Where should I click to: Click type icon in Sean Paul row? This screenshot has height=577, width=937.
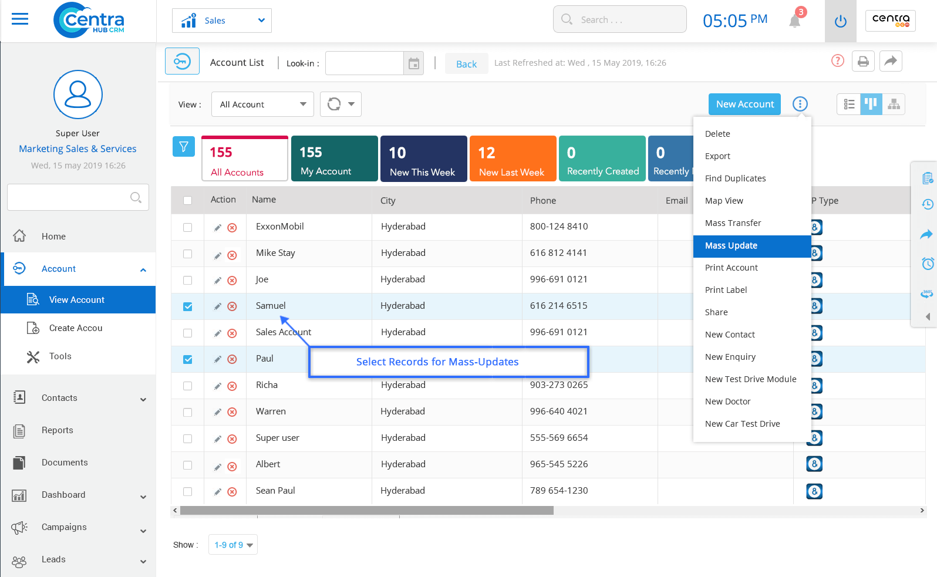click(x=814, y=491)
